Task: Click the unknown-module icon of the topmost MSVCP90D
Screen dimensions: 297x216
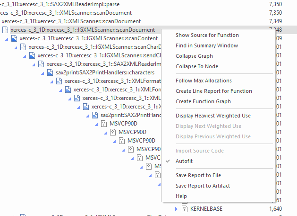Action: (104, 123)
